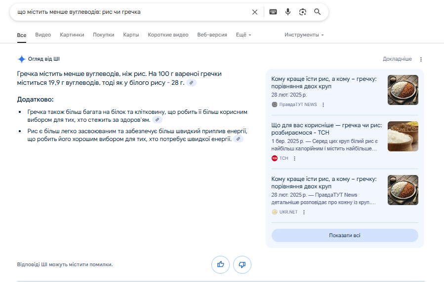Click the UKR.NET source favicon
The height and width of the screenshot is (282, 444).
[275, 212]
